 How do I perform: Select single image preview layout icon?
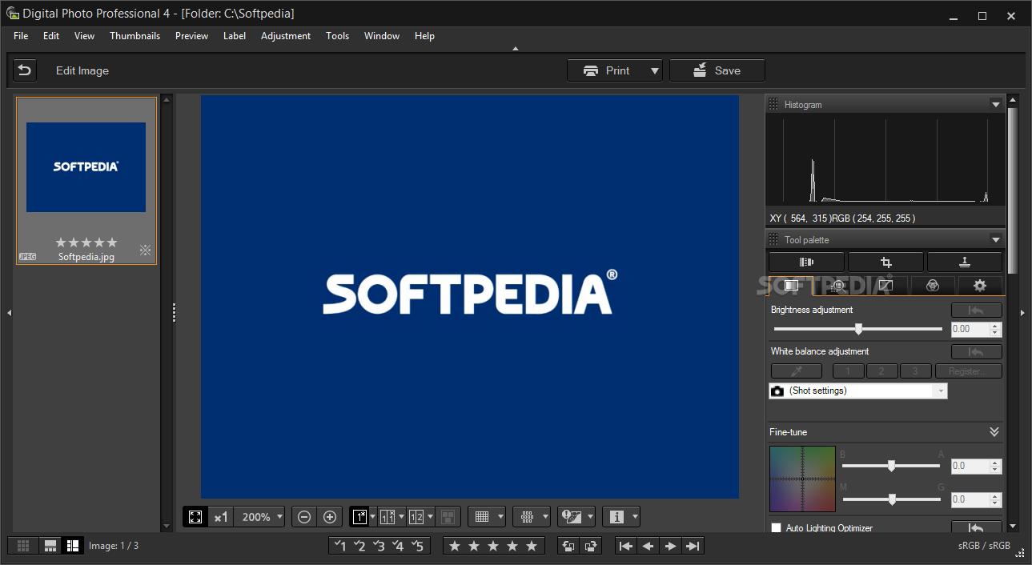pyautogui.click(x=359, y=517)
